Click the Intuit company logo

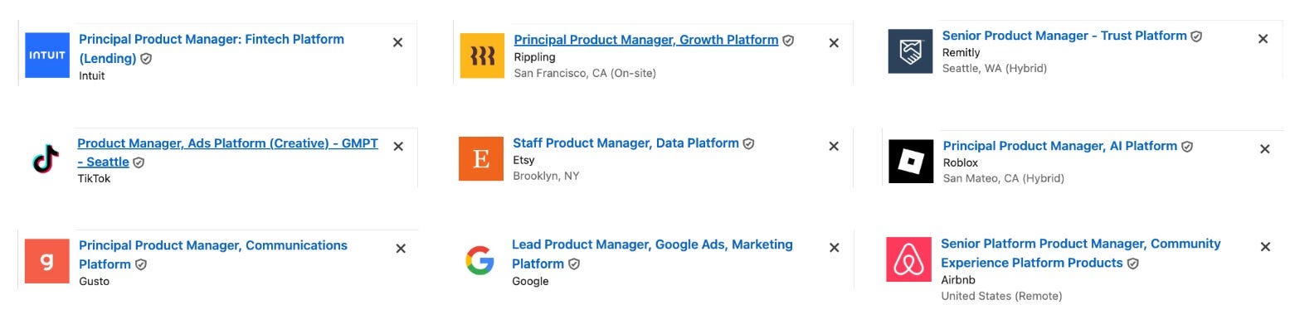(47, 56)
